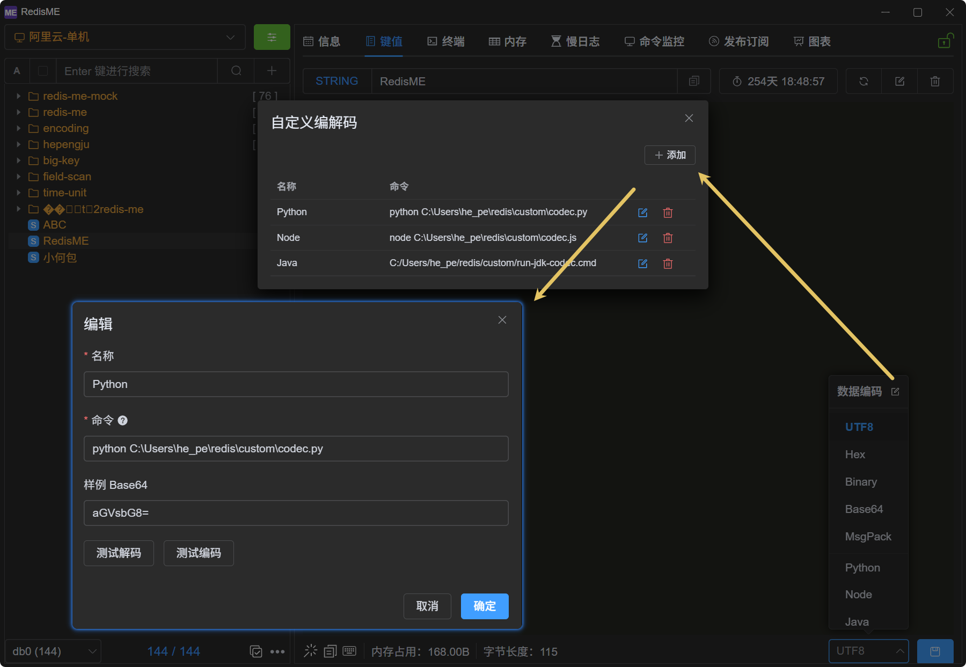This screenshot has height=667, width=966.
Task: Edit the Java codec row
Action: point(642,263)
